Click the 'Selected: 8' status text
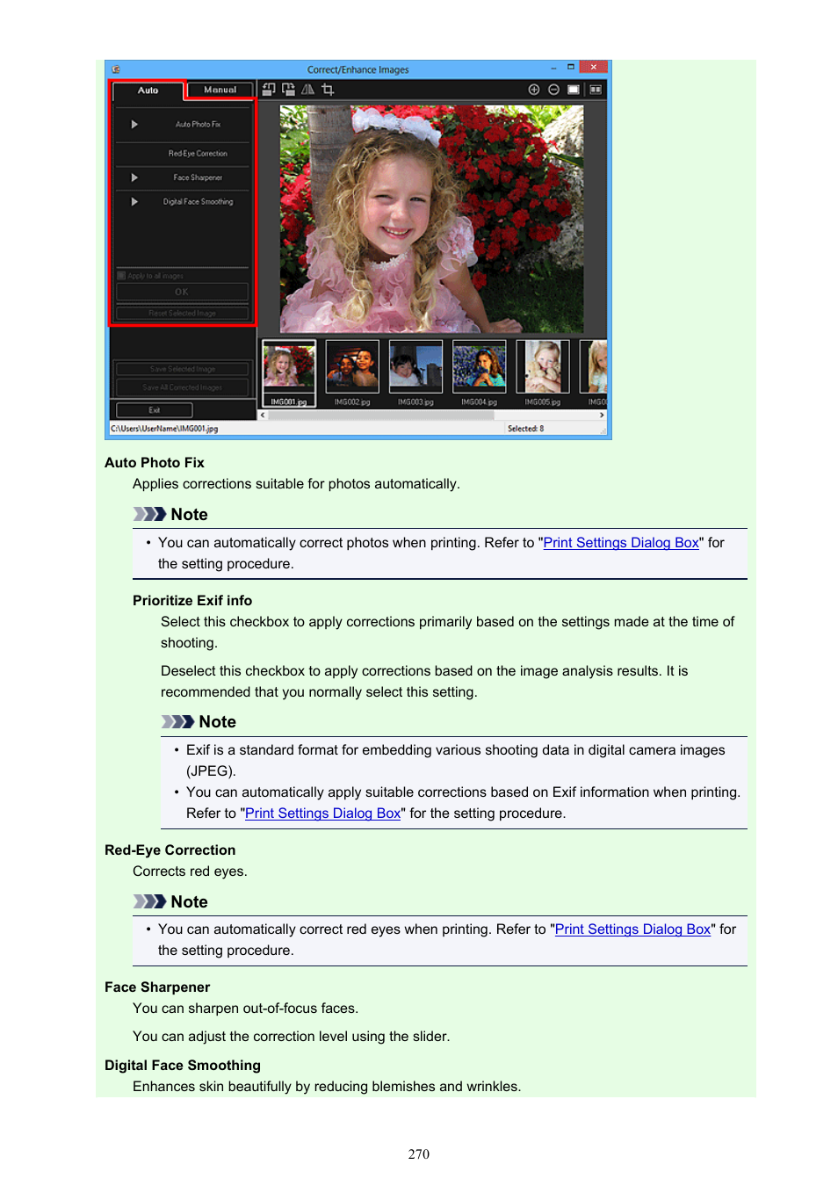 tap(525, 429)
